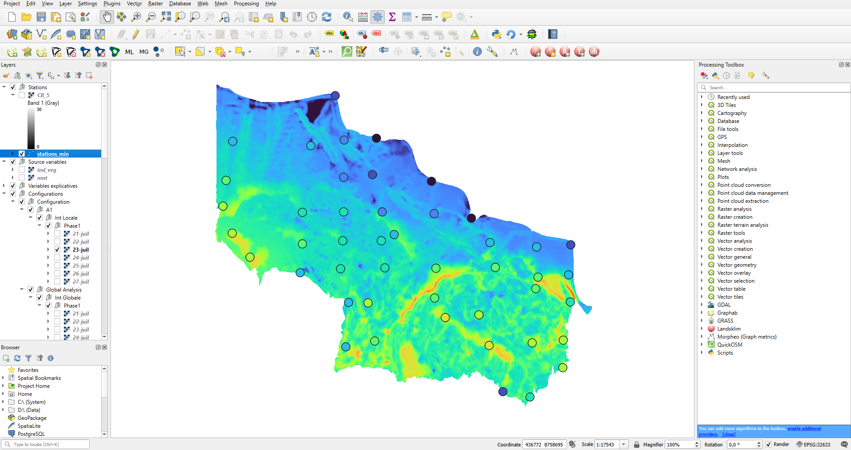Click the EPSG:32633 CRS button

coord(813,444)
